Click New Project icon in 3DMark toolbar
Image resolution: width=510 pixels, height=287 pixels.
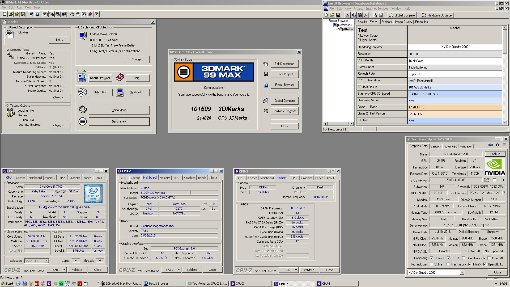(5, 14)
